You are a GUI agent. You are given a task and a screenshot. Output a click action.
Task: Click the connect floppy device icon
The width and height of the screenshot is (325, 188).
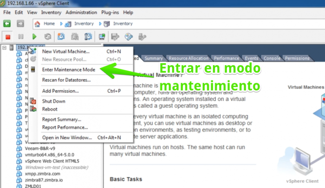(115, 36)
